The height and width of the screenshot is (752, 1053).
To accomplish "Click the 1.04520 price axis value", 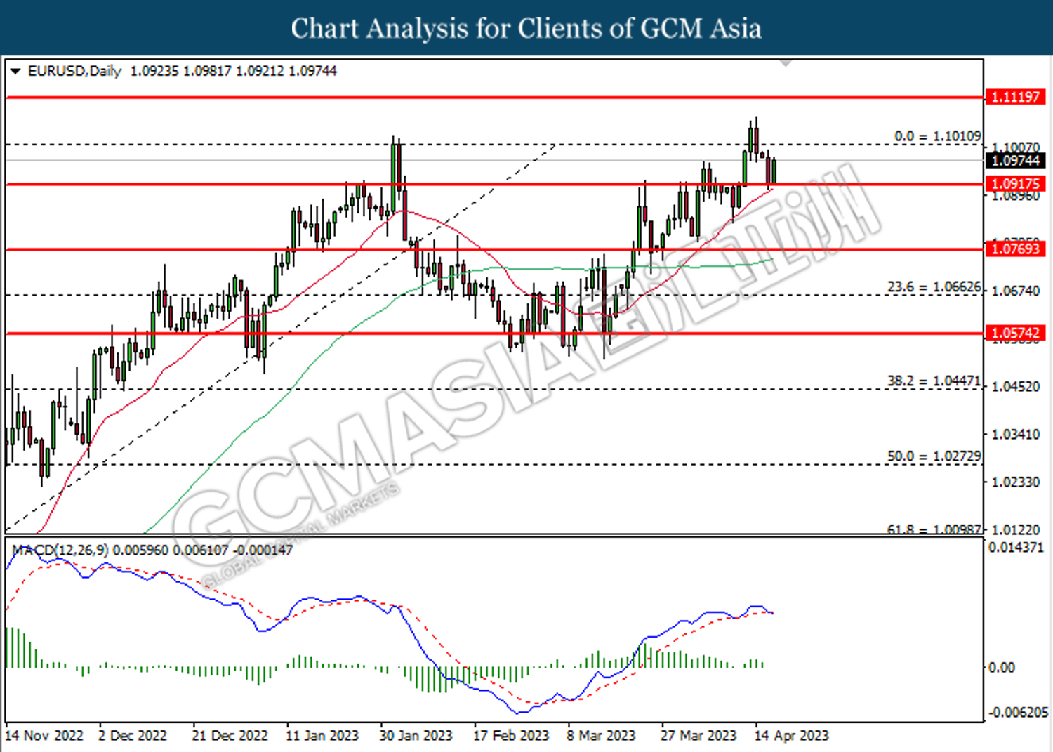I will (1015, 387).
